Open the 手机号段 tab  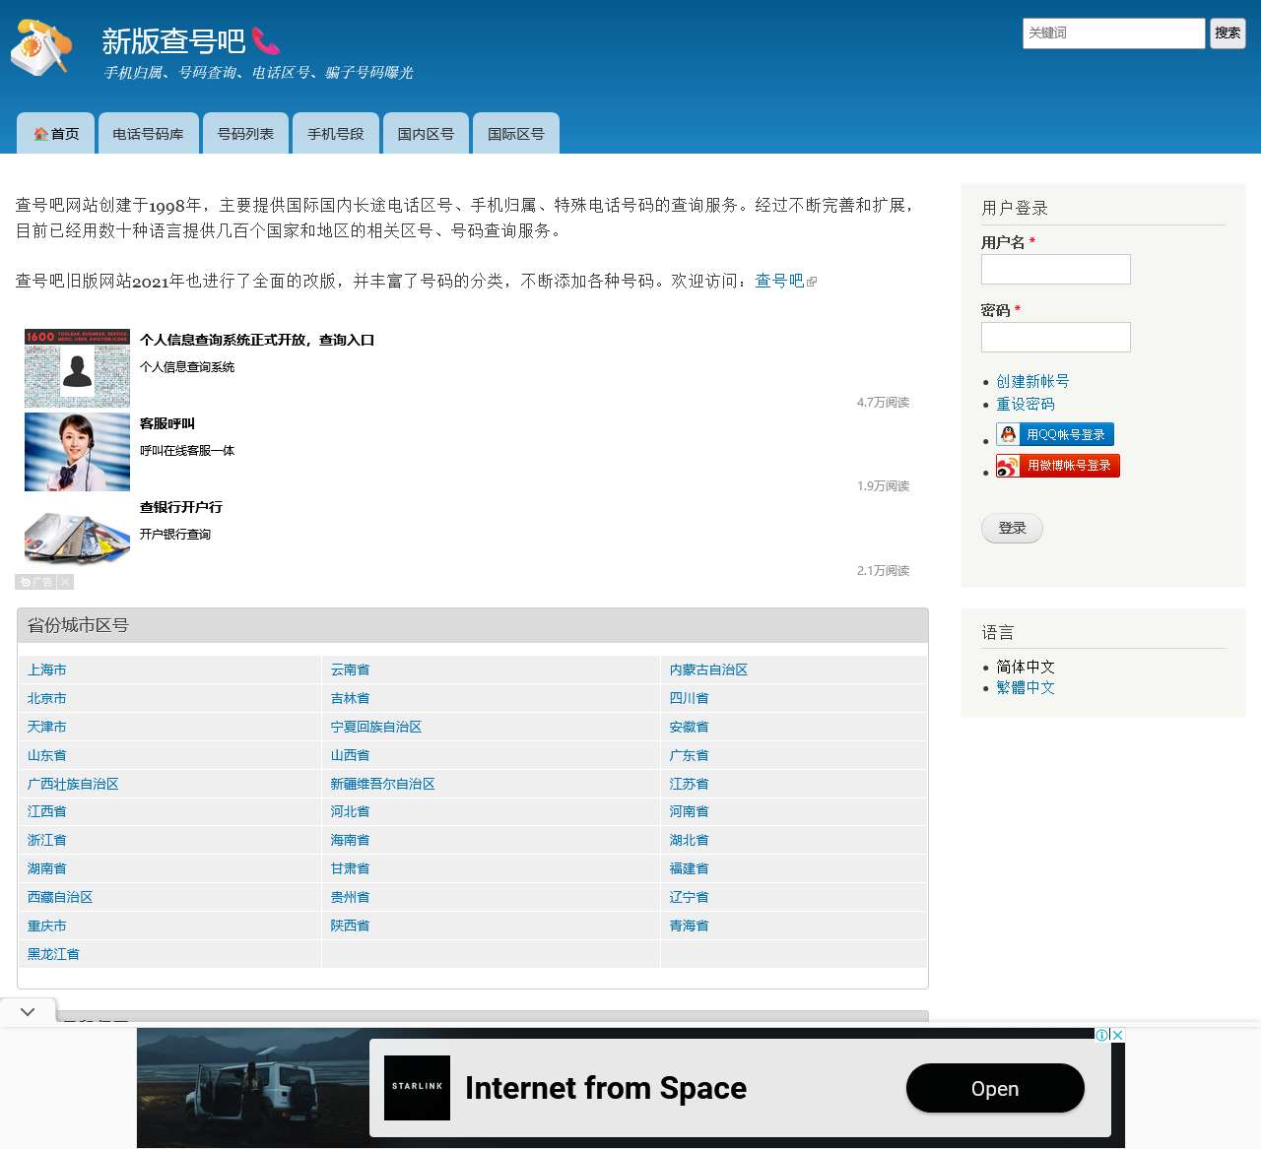pyautogui.click(x=336, y=133)
